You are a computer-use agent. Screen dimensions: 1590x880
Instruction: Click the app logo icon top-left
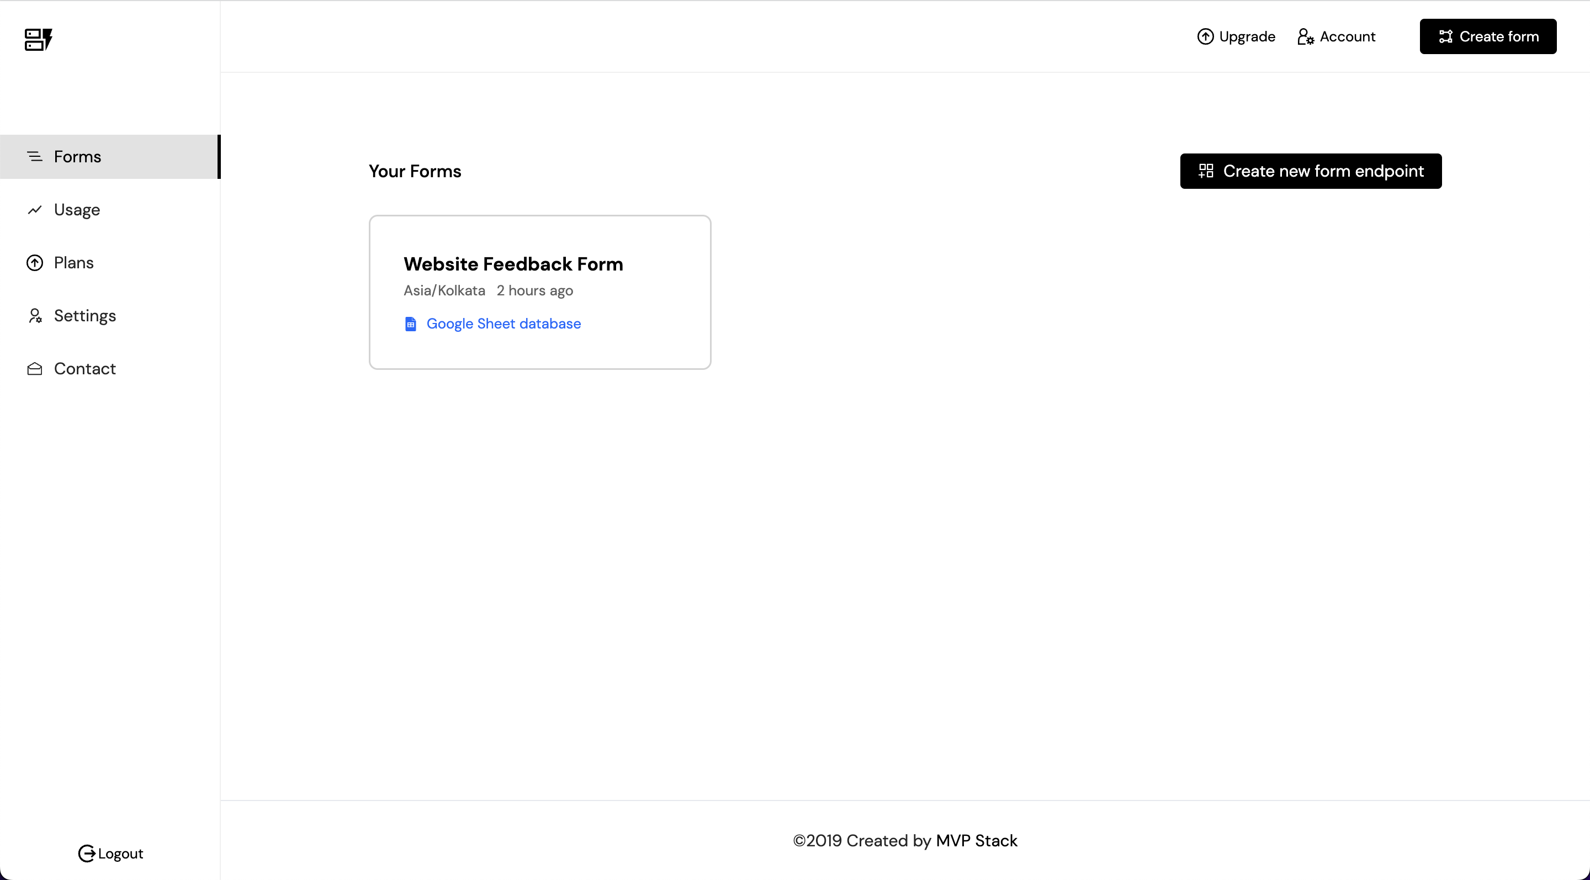(x=38, y=40)
